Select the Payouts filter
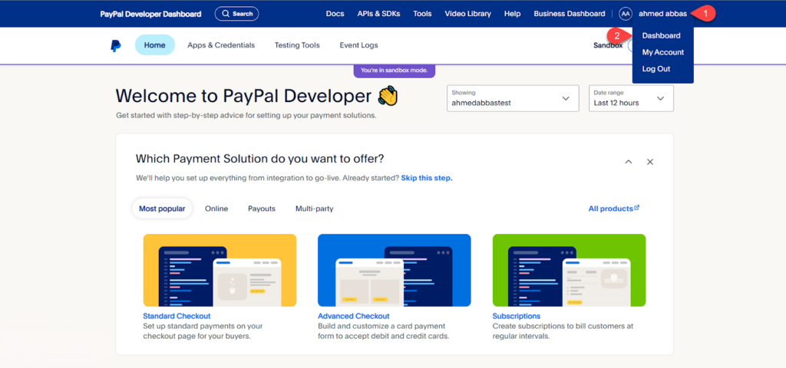This screenshot has width=786, height=368. tap(262, 209)
